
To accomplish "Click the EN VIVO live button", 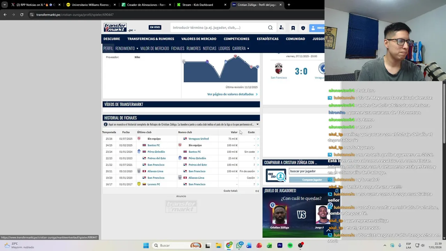I will [155, 27].
